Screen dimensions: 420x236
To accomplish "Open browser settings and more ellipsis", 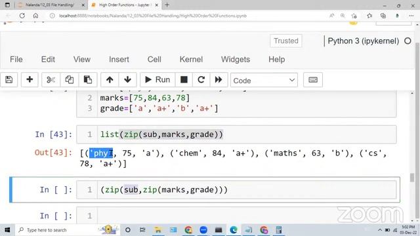I will click(411, 16).
